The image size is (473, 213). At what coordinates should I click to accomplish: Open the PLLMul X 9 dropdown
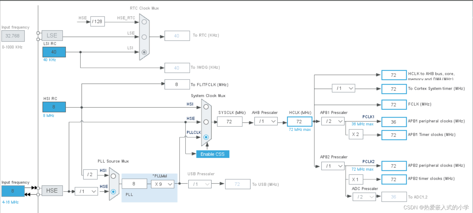point(162,184)
